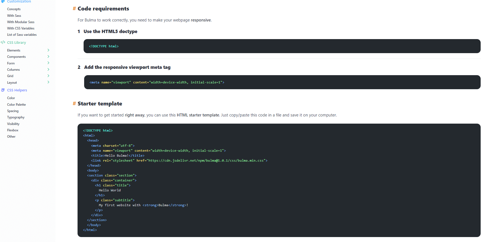Click the meta charset utf-8 line
Image resolution: width=501 pixels, height=242 pixels.
pyautogui.click(x=113, y=146)
